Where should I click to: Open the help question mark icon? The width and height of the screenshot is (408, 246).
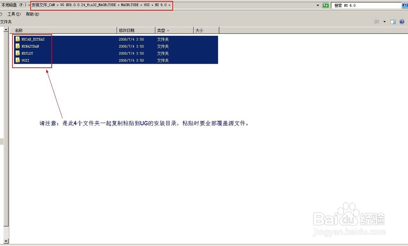point(402,22)
